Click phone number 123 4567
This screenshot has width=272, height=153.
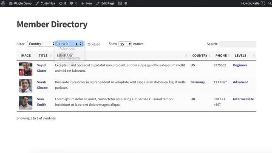[220, 82]
